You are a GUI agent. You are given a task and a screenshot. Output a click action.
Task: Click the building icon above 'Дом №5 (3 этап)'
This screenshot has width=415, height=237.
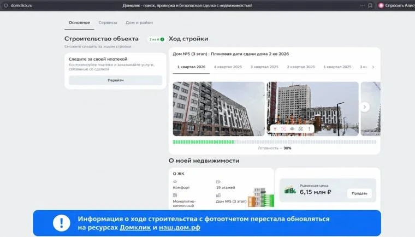tap(218, 195)
